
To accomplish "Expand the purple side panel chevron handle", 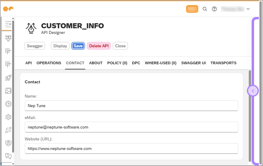I will (x=253, y=91).
